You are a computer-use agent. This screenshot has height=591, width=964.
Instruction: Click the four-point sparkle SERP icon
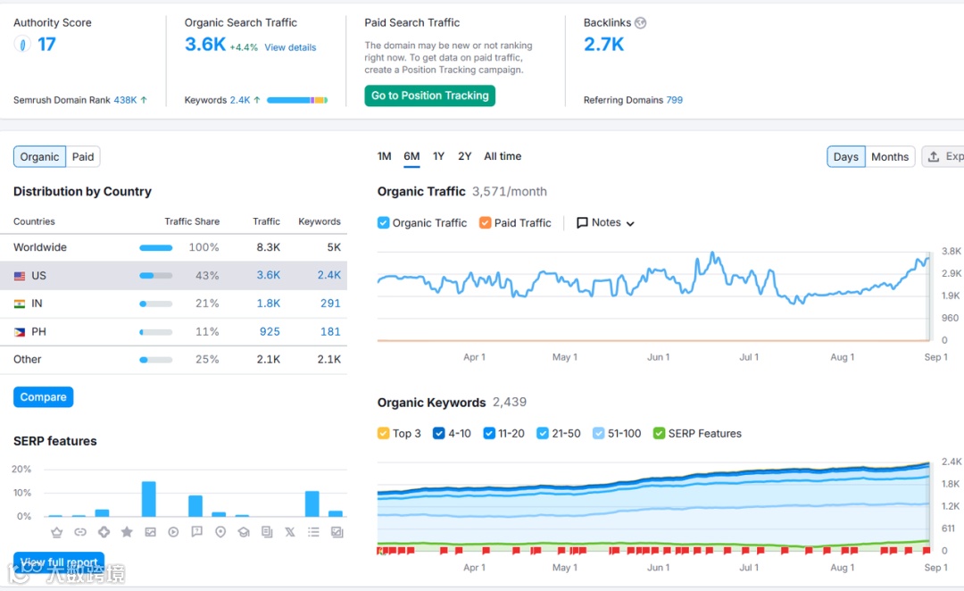(x=104, y=532)
